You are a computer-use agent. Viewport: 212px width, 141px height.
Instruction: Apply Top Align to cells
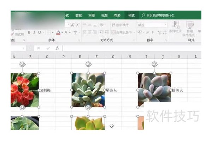point(85,25)
